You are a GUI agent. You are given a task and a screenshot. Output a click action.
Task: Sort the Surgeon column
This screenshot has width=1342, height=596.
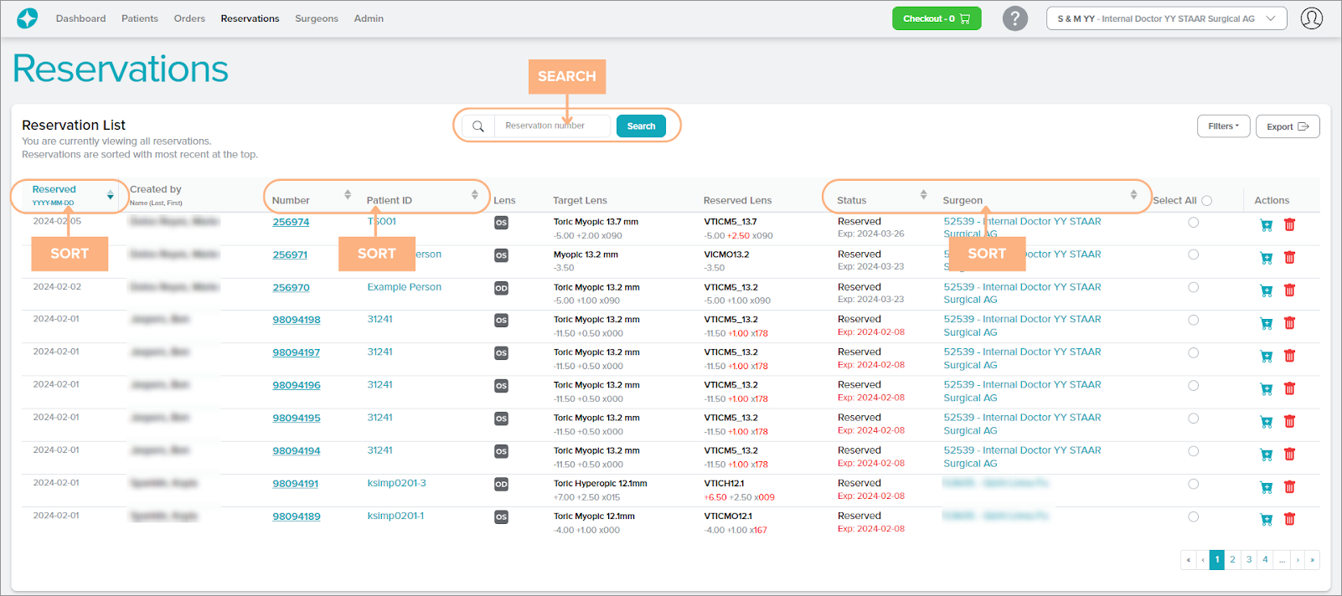click(1133, 195)
